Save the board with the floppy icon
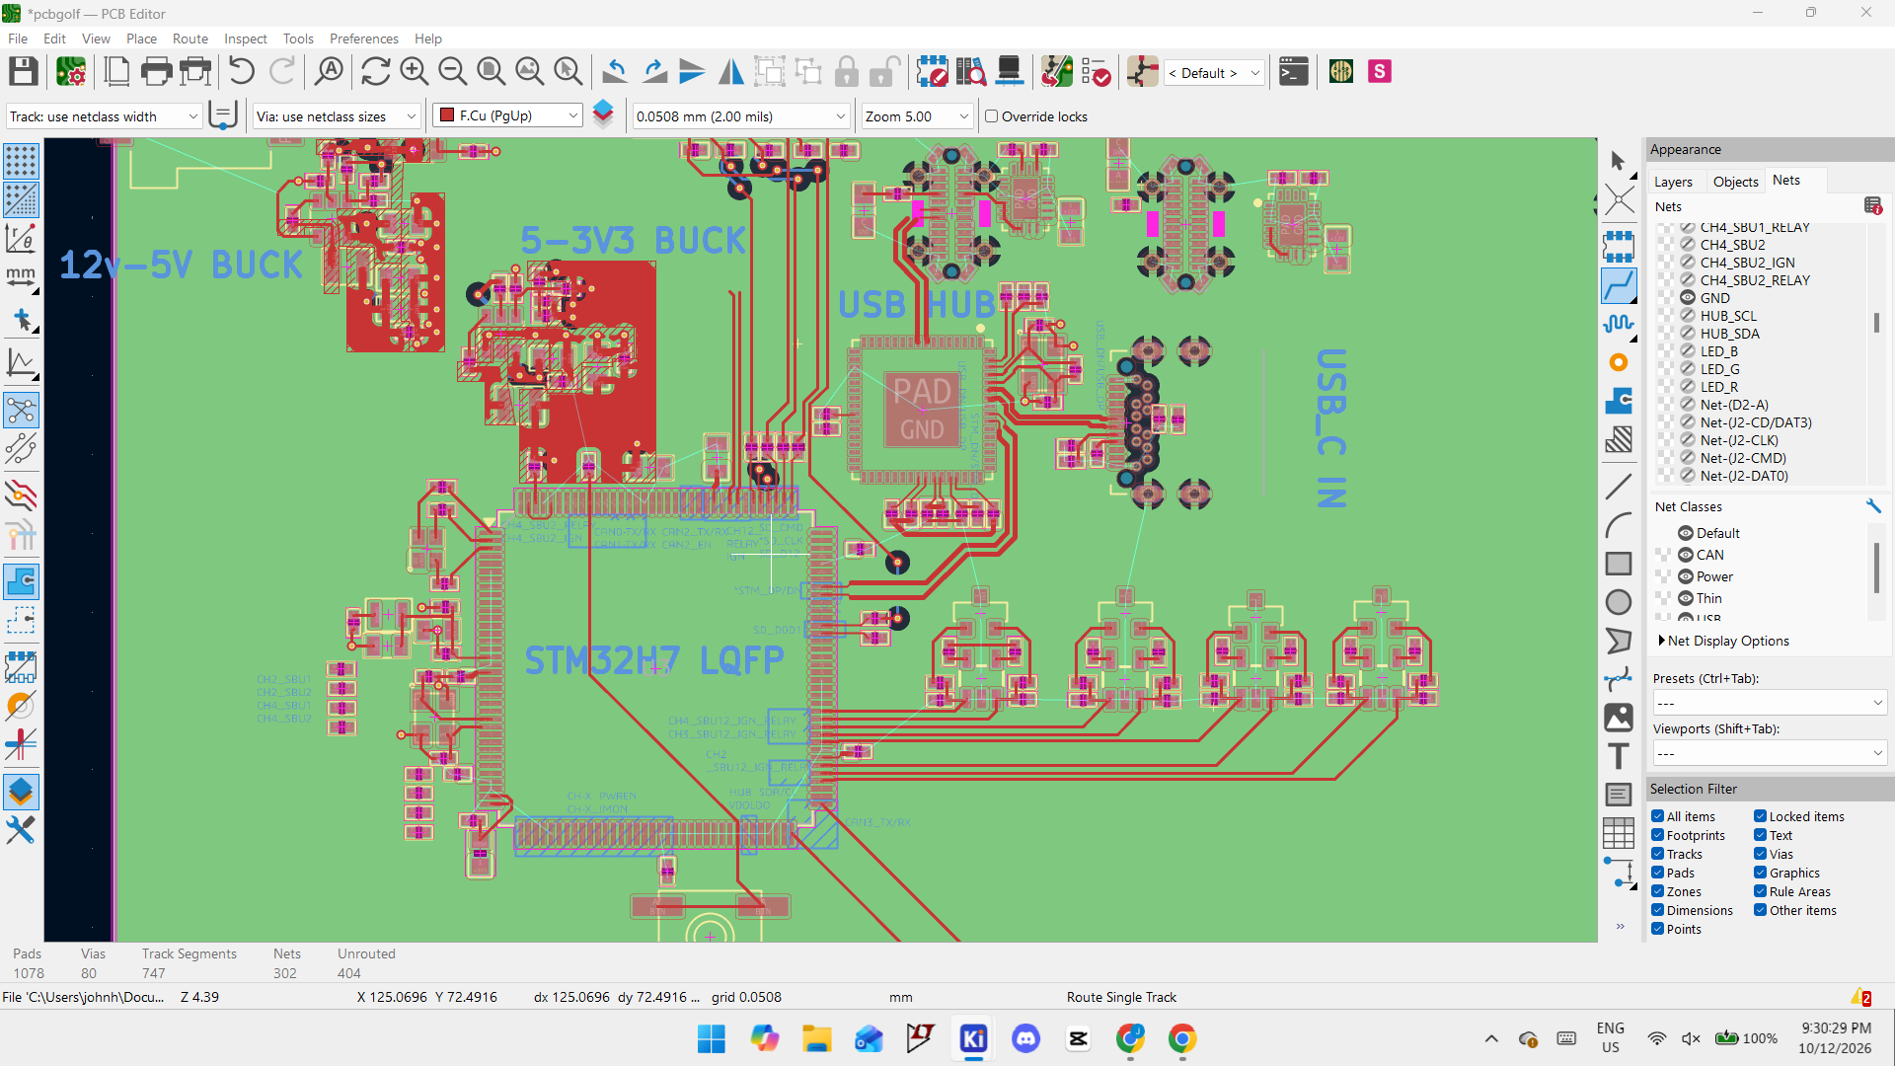The height and width of the screenshot is (1066, 1895). 24,72
